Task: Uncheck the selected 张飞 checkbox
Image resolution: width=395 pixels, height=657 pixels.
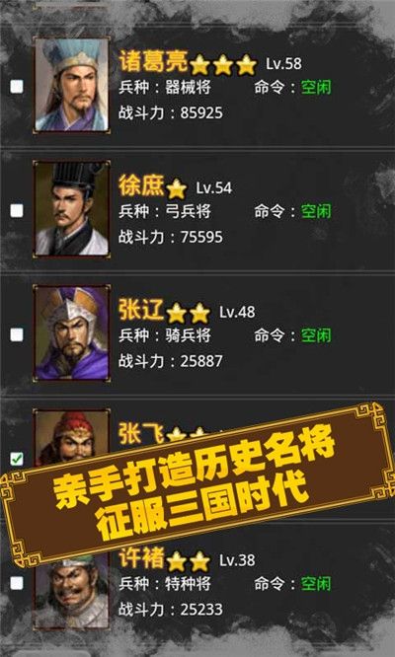Action: point(17,459)
